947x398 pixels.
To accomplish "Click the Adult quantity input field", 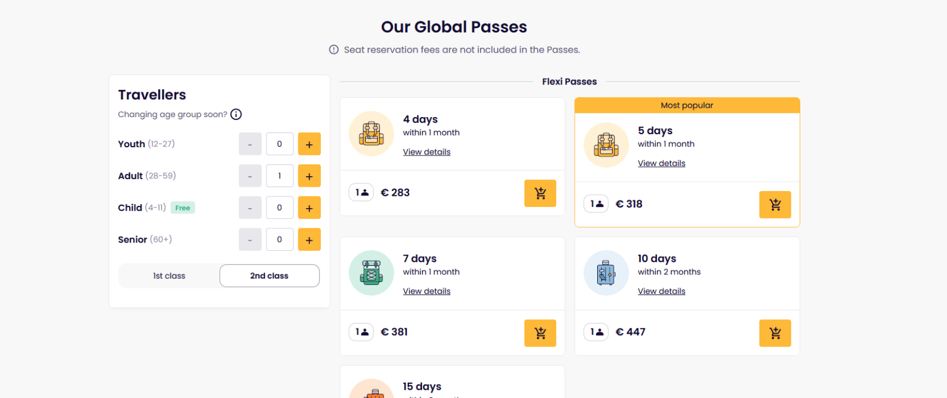I will (x=279, y=176).
